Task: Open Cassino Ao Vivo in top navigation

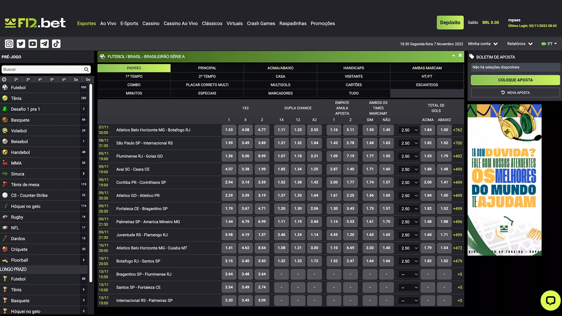Action: (x=181, y=23)
